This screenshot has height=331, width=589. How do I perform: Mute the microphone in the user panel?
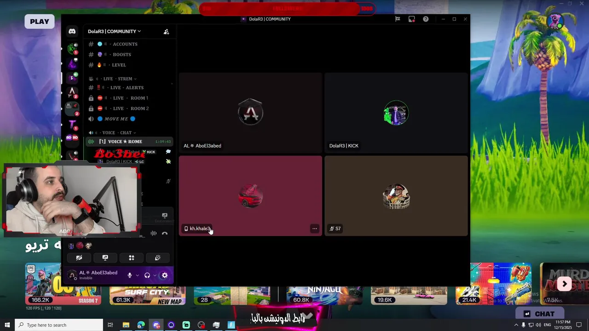[130, 275]
